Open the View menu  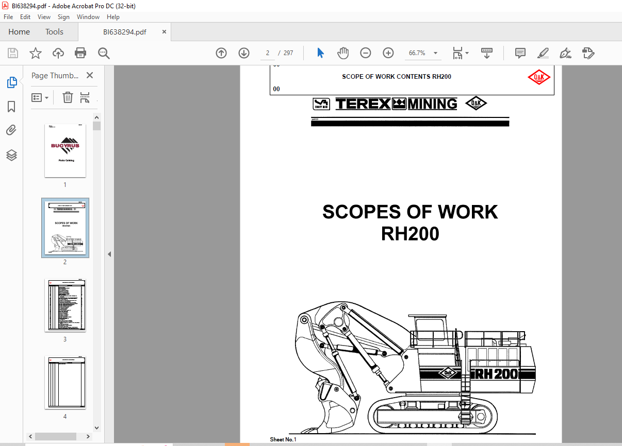pos(44,17)
